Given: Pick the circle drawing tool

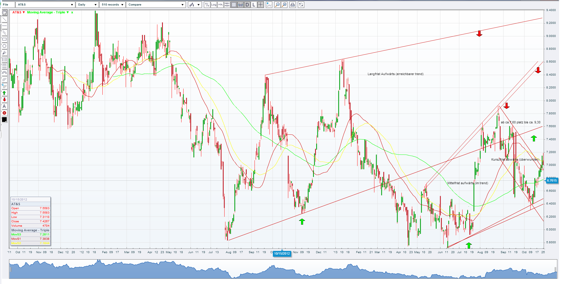Looking at the screenshot, I should tap(4, 46).
